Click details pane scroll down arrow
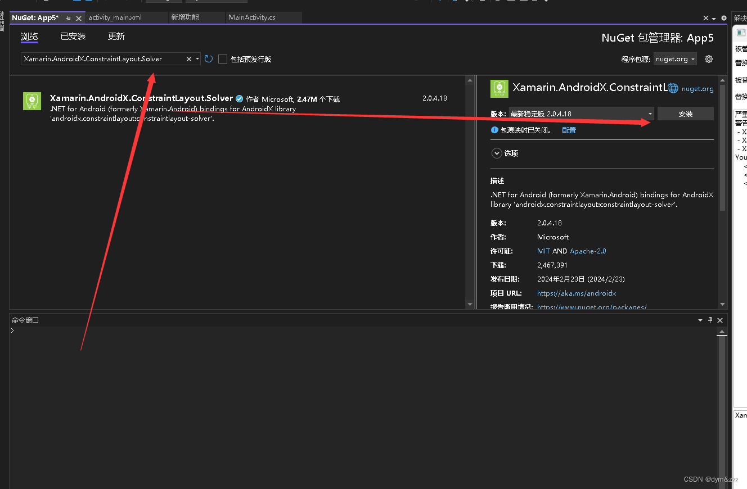The image size is (747, 489). [723, 305]
